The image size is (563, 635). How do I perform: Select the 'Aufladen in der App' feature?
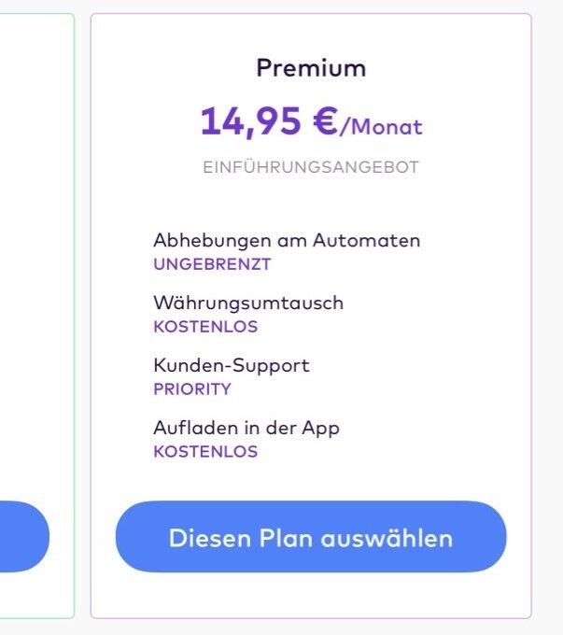[246, 428]
